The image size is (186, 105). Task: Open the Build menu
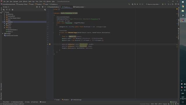click(30, 1)
